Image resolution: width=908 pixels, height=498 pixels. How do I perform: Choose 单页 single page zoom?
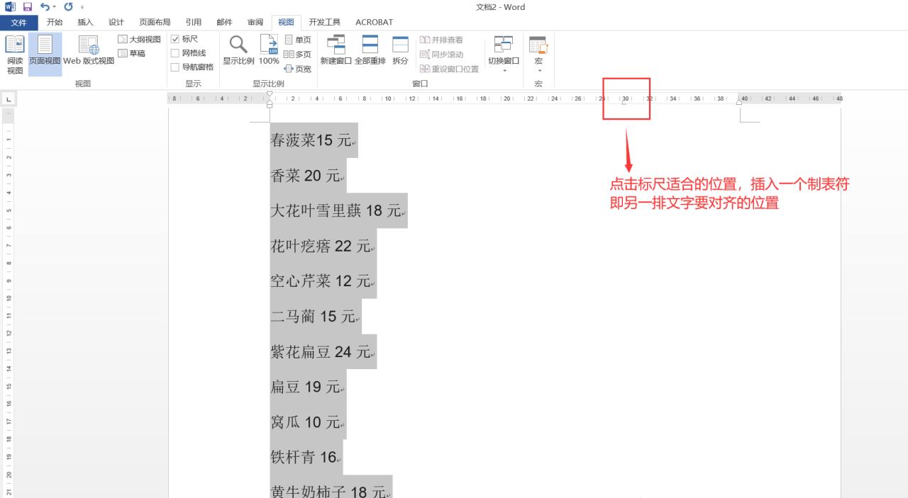(x=298, y=40)
